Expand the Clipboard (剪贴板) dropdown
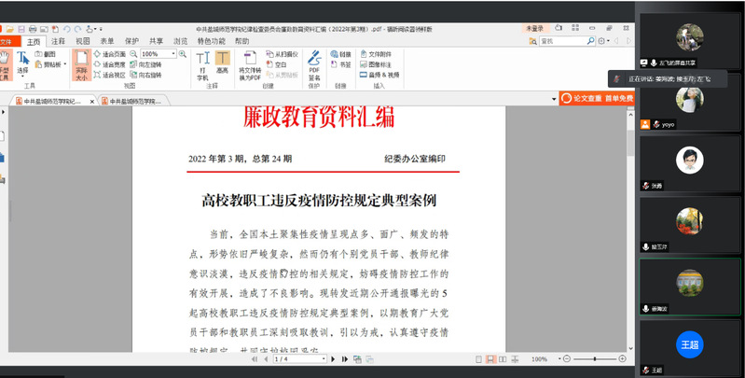The height and width of the screenshot is (378, 745). point(65,65)
